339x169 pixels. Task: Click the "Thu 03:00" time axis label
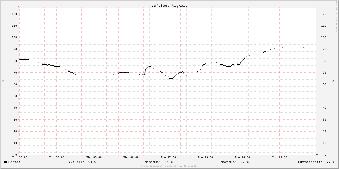click(x=57, y=157)
